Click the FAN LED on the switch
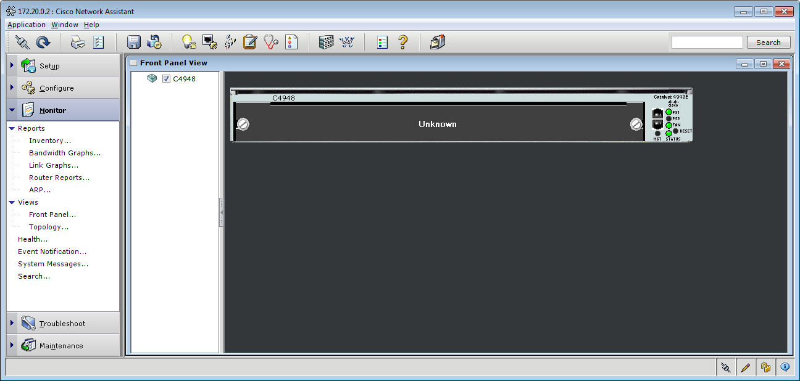Viewport: 800px width, 381px height. (x=669, y=125)
